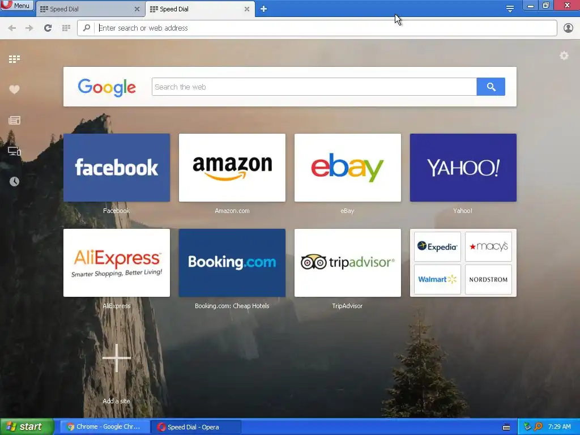The image size is (580, 435).
Task: Click the Amazon.com label text
Action: 232,211
